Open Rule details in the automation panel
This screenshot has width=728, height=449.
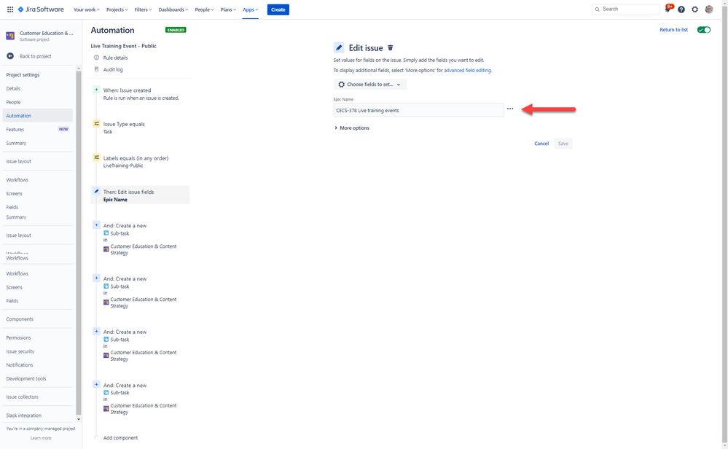117,57
